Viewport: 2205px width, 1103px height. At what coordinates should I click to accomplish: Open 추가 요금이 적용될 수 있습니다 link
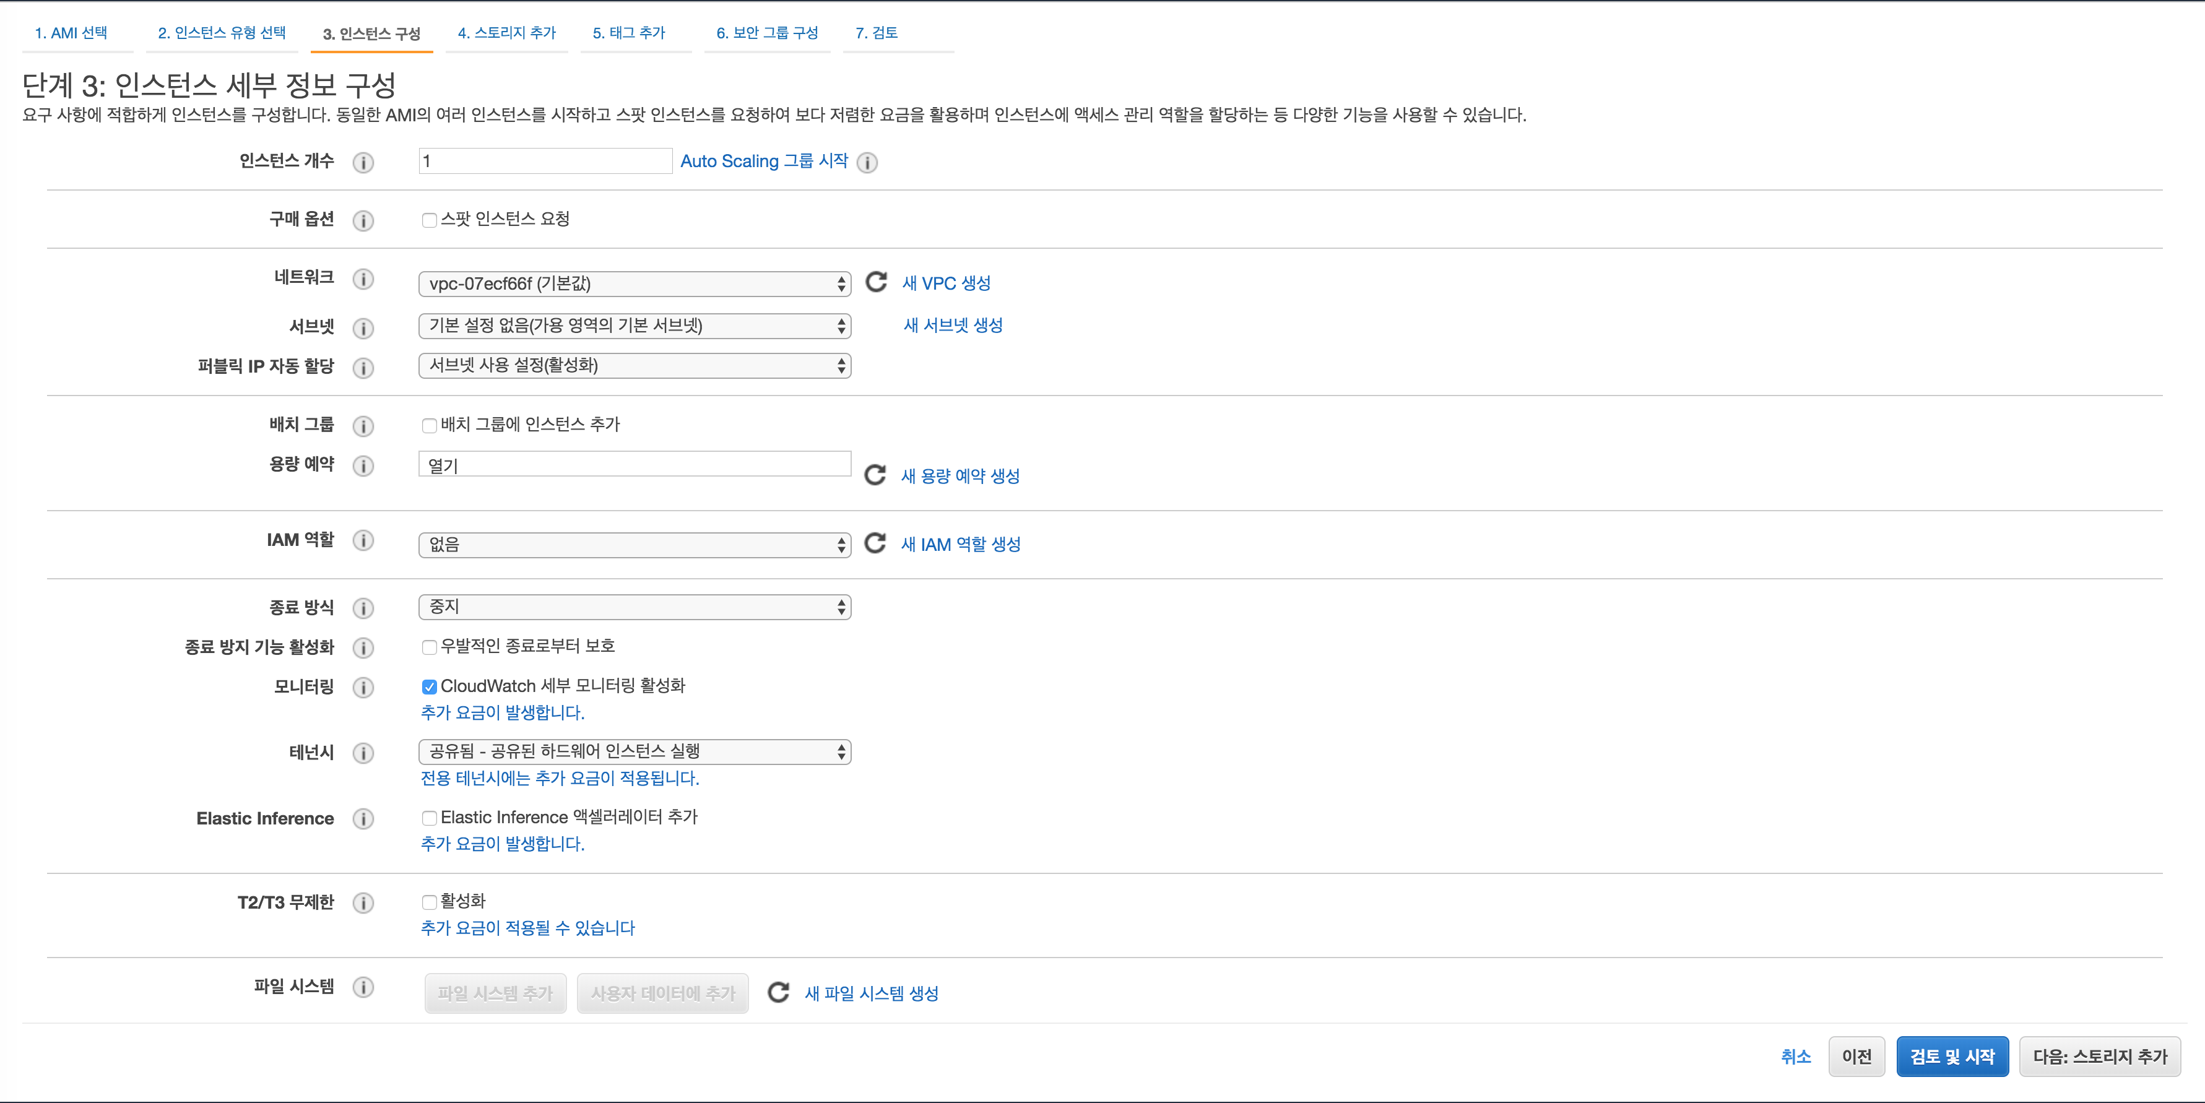coord(527,928)
